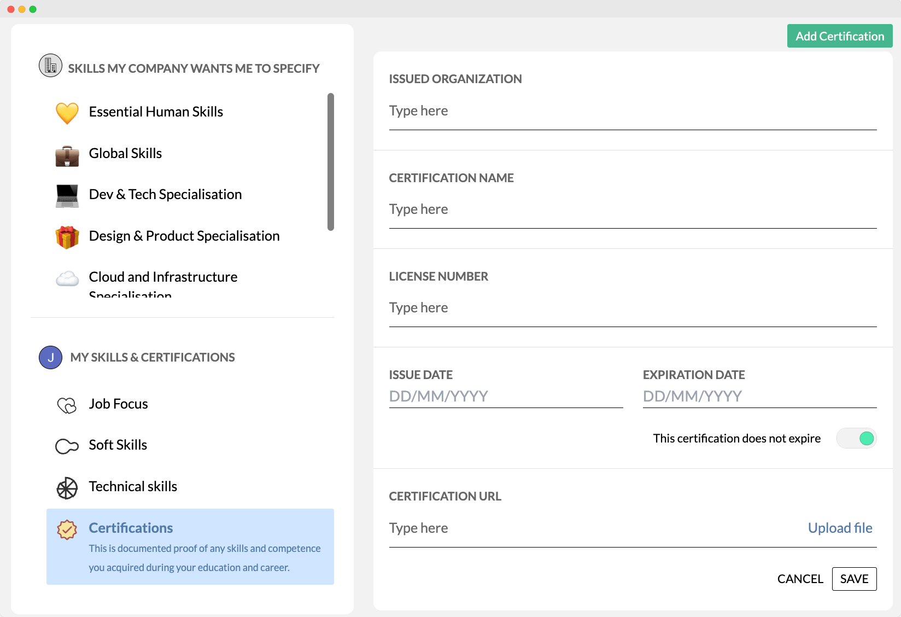
Task: Click the hearts Job Focus icon
Action: click(67, 405)
